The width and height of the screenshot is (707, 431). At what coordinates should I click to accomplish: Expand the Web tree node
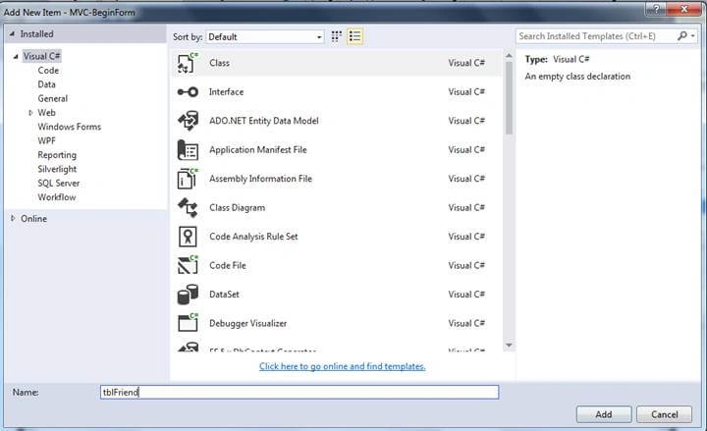(30, 113)
